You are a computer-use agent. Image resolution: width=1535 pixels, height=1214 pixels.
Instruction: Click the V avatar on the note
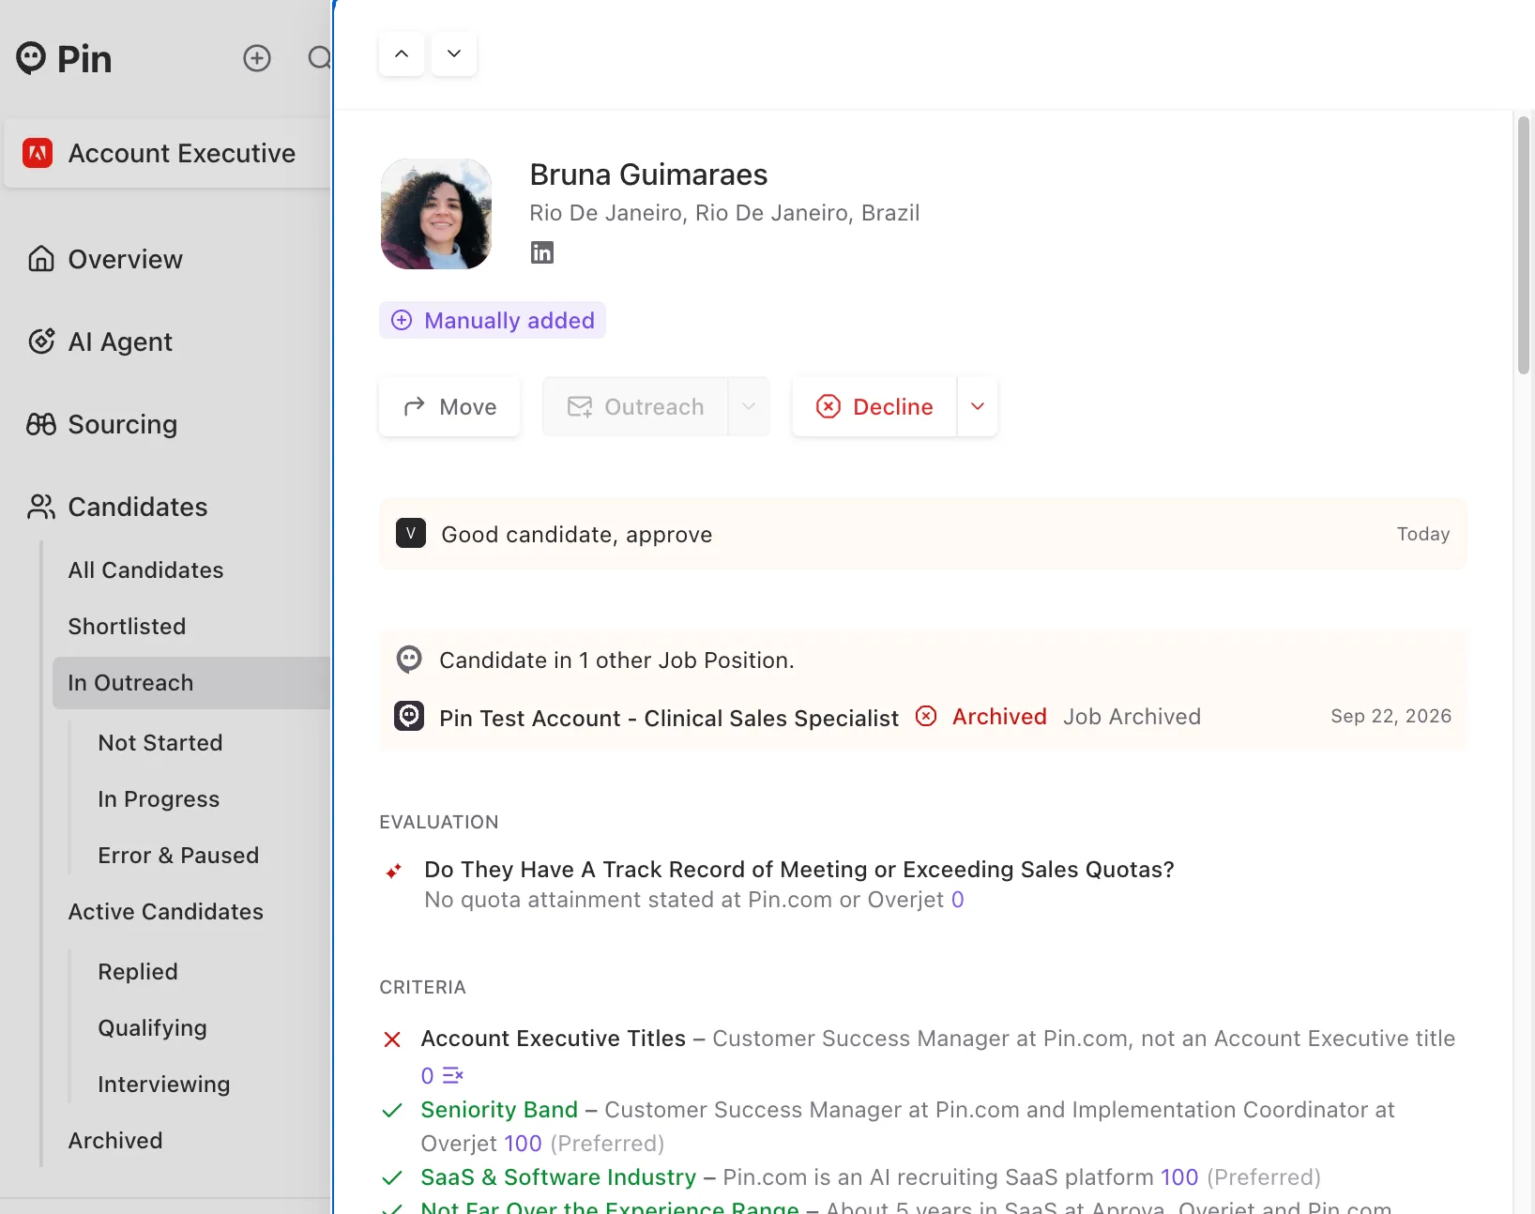pos(411,533)
